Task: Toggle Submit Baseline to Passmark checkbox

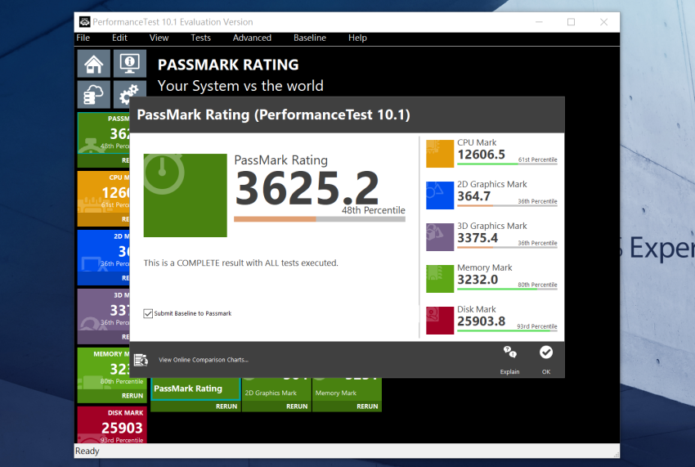Action: (x=148, y=313)
